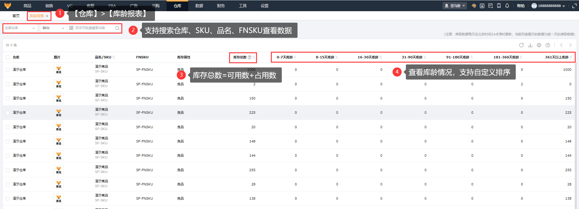Switch to the 首页 tab
579x209 pixels.
16,16
